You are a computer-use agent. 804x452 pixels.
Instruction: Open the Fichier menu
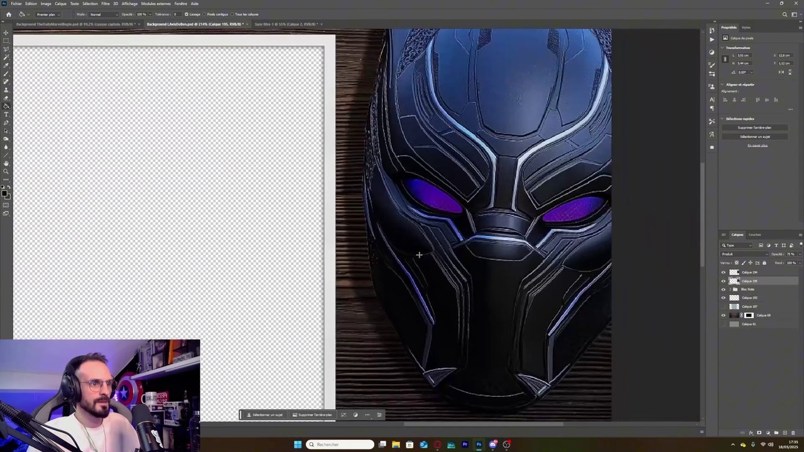coord(16,4)
